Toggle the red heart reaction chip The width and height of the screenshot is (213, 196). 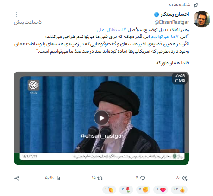tap(161, 190)
